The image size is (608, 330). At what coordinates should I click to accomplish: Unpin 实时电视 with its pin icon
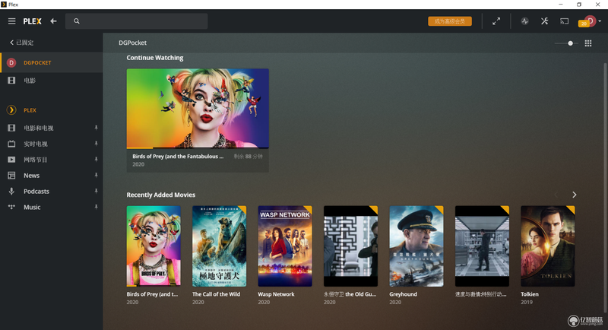tap(97, 144)
